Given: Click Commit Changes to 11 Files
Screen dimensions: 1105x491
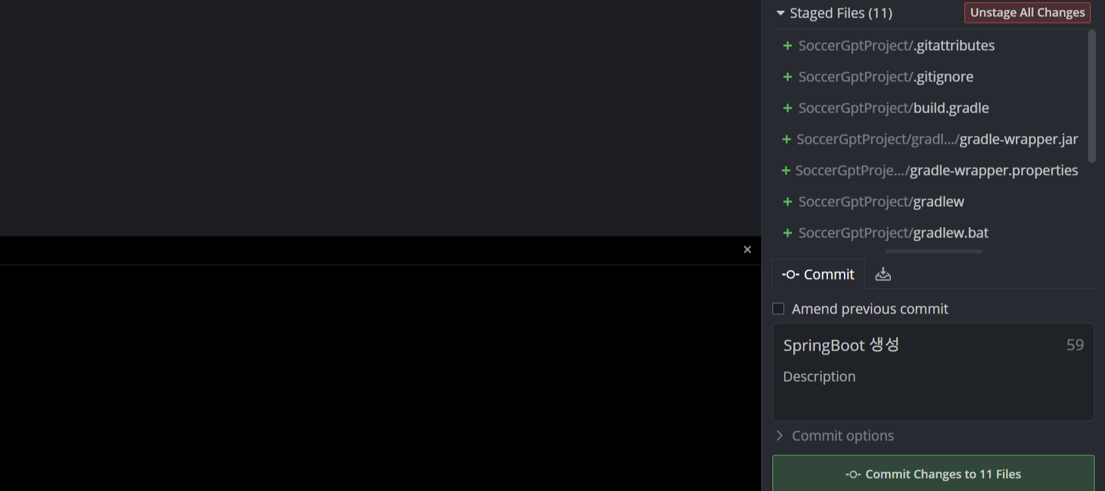Looking at the screenshot, I should tap(933, 474).
